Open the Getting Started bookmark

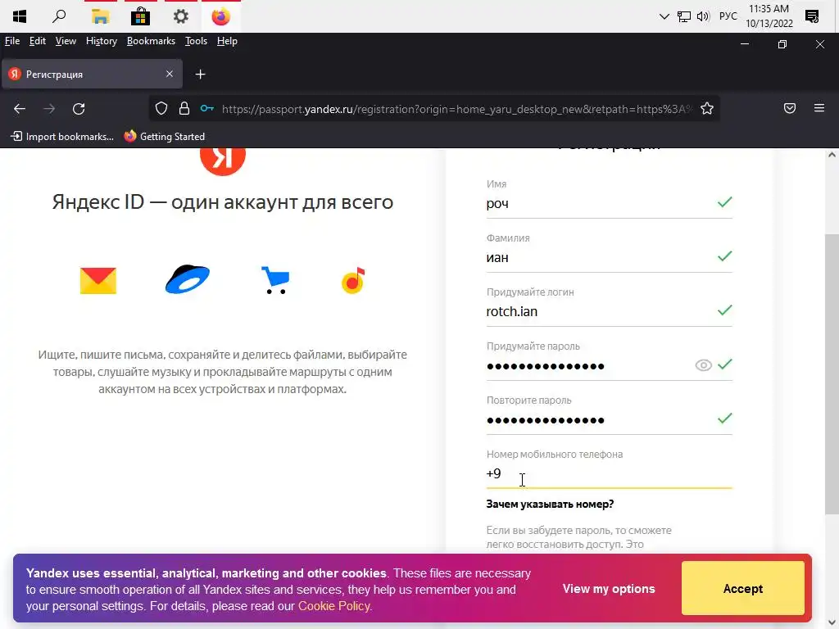coord(164,137)
